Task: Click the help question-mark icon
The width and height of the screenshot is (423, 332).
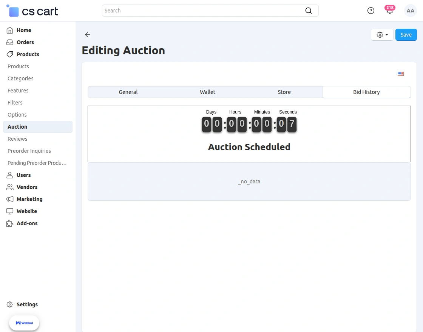Action: tap(371, 11)
